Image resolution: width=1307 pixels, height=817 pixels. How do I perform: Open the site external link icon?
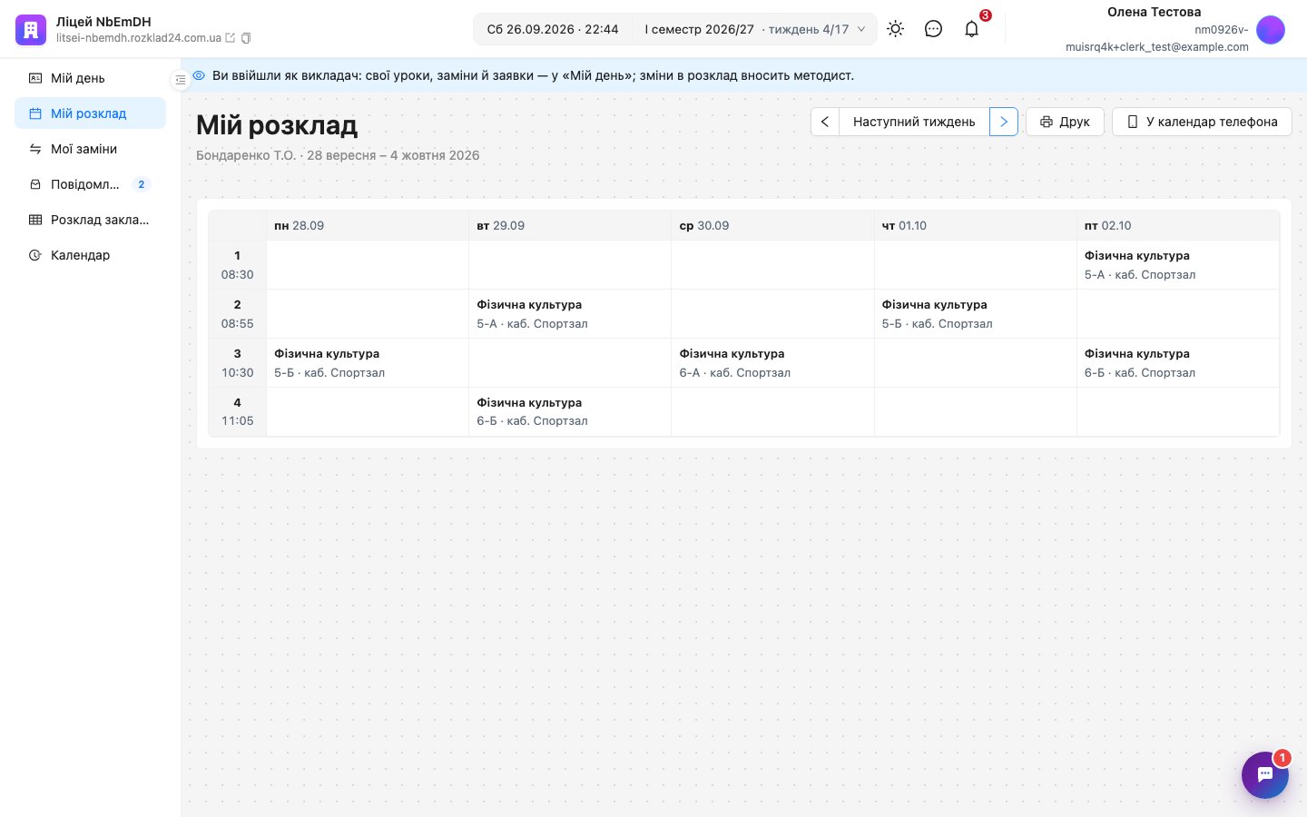coord(231,38)
